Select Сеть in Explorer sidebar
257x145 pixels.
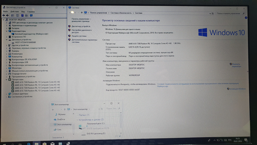59,130
